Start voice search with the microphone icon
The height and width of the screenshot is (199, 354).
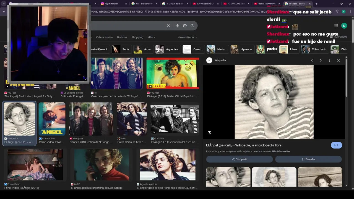click(178, 26)
